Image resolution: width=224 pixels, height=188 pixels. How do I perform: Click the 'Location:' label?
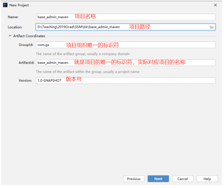pos(15,27)
